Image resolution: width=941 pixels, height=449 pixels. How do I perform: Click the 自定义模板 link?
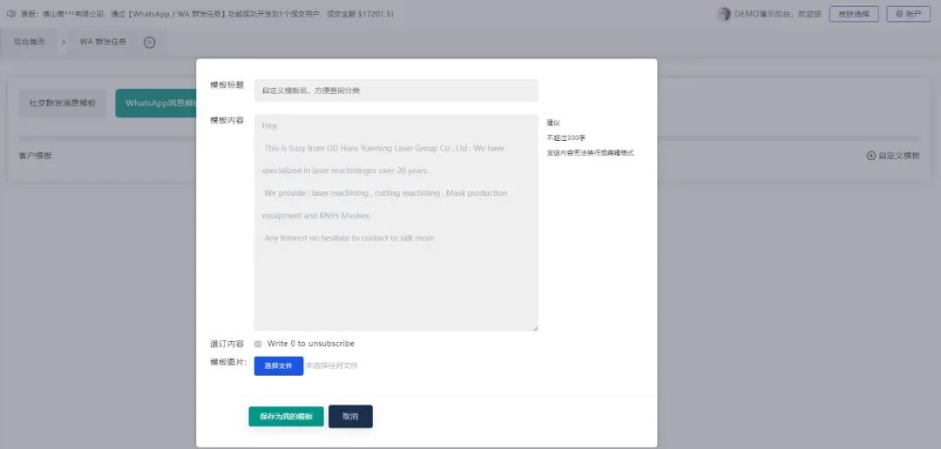[898, 156]
